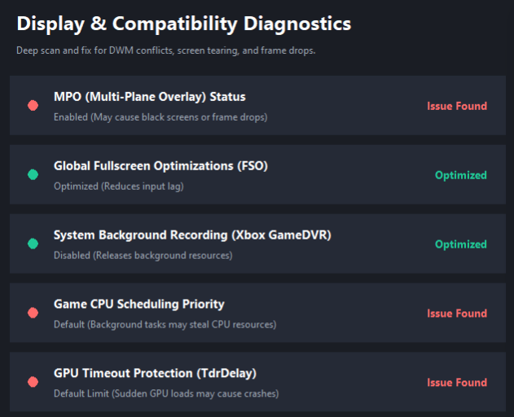This screenshot has width=514, height=417.
Task: Click the Optimized label for Fullscreen Optimizations row
Action: 460,175
